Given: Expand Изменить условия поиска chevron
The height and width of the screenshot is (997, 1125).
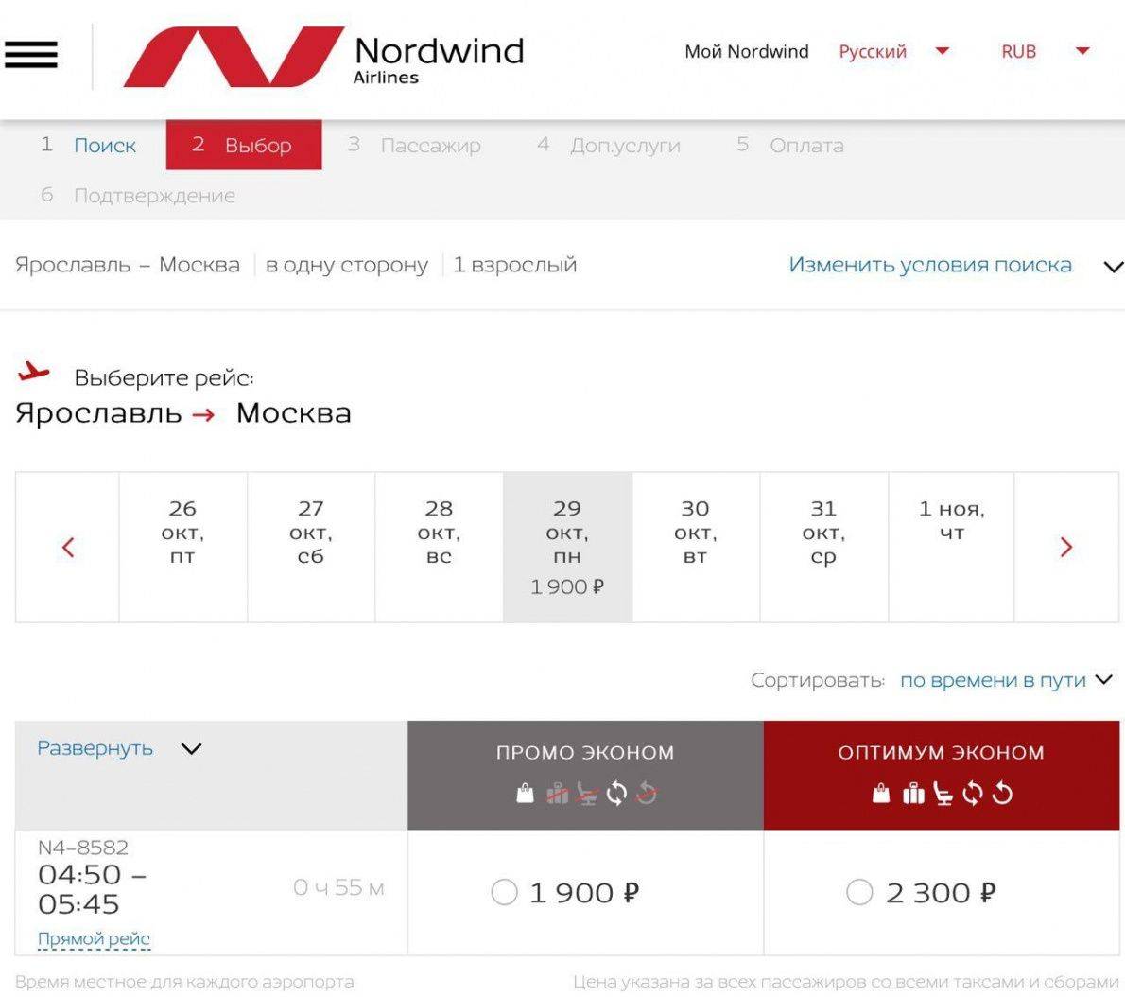Looking at the screenshot, I should tap(1113, 267).
